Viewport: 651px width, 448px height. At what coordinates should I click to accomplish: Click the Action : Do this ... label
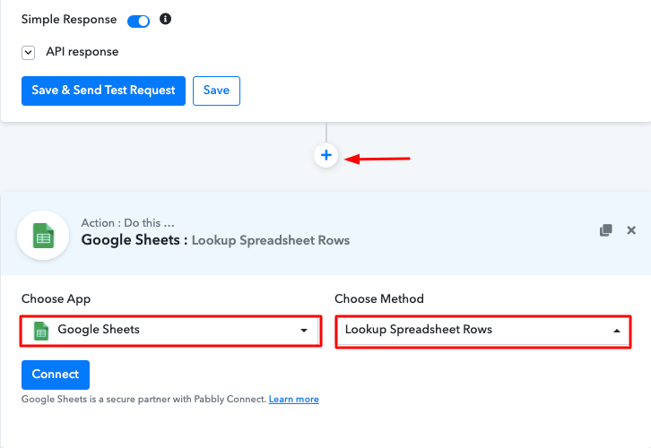point(128,223)
